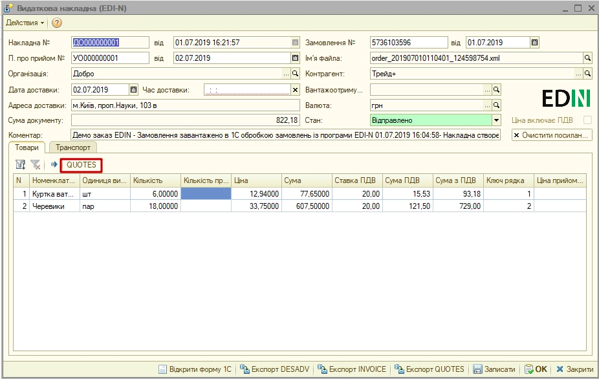Click Експорт QUOTES button
Image resolution: width=599 pixels, height=379 pixels.
(430, 369)
